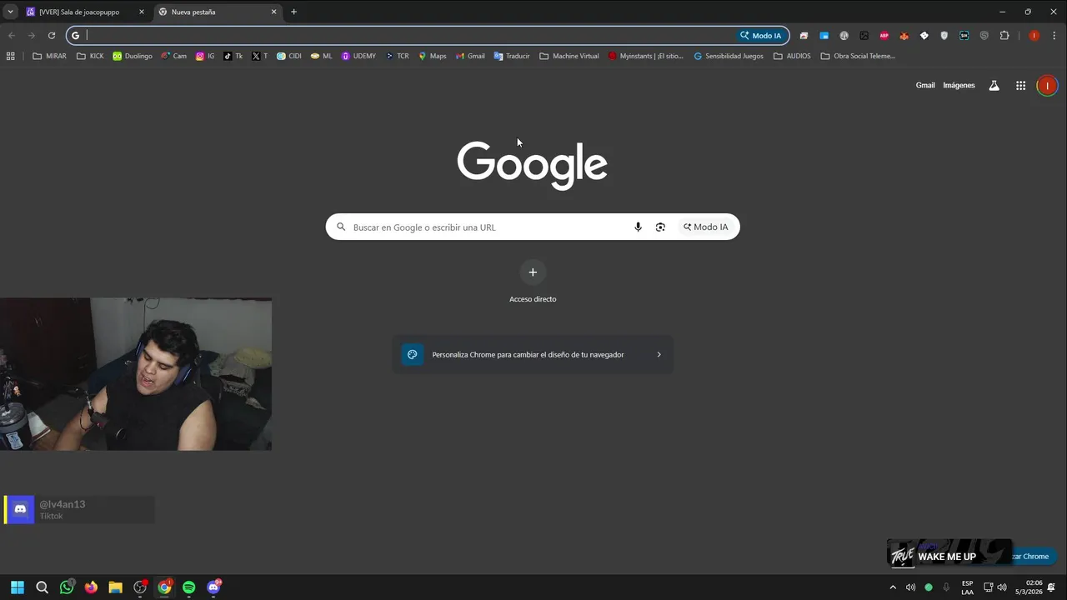Open the Extensions puzzle piece menu
Screen dimensions: 1067x600
pyautogui.click(x=1004, y=36)
